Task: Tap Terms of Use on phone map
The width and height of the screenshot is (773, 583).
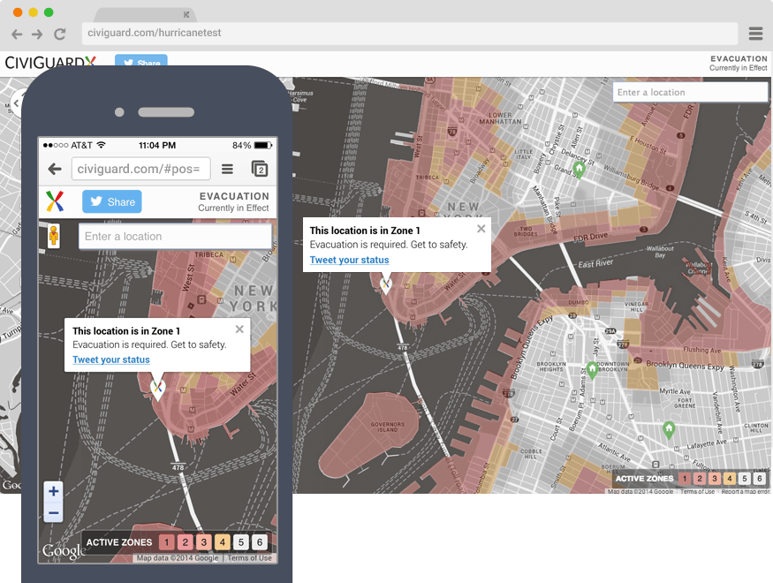Action: (249, 558)
